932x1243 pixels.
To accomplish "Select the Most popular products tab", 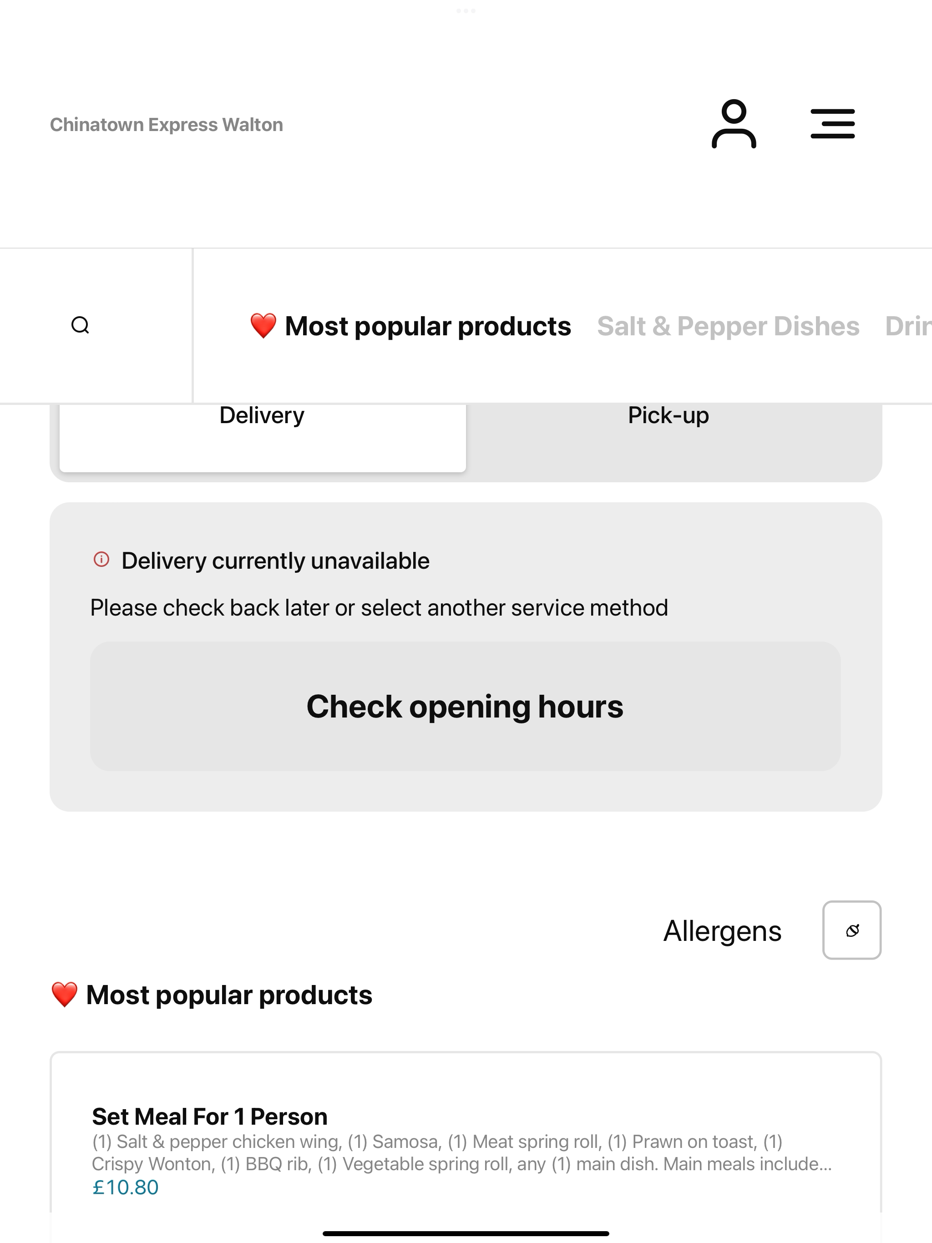I will [410, 326].
